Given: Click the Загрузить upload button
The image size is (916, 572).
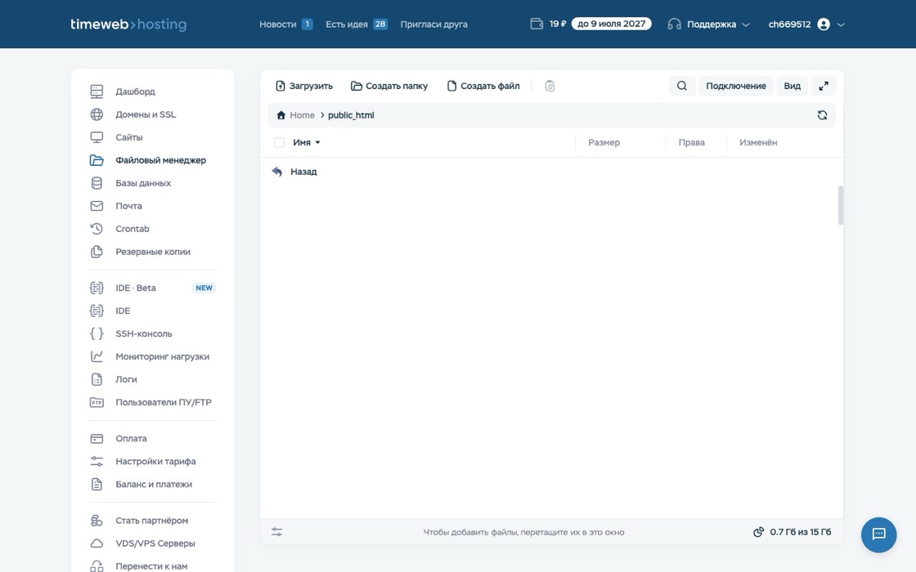Looking at the screenshot, I should [x=303, y=86].
